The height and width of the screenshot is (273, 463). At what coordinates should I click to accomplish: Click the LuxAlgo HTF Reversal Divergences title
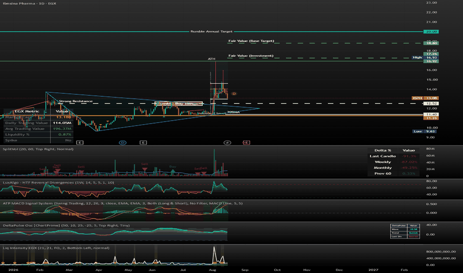[x=58, y=182]
